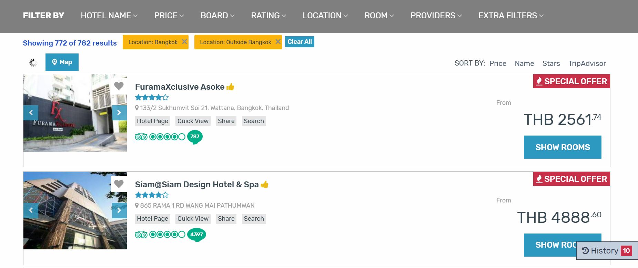Favorite FuramaXclusive Asoke with heart icon
The height and width of the screenshot is (268, 638).
(119, 86)
